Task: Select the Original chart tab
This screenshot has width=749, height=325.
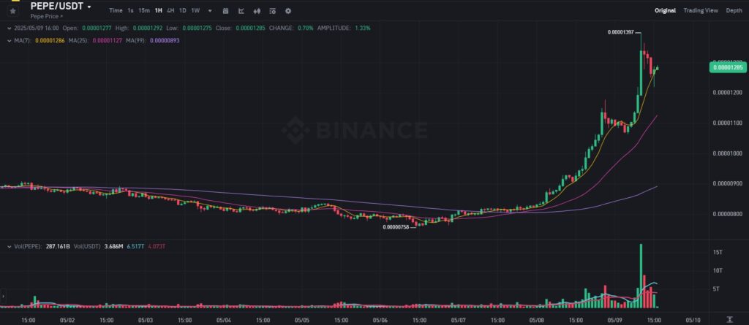Action: (x=665, y=11)
